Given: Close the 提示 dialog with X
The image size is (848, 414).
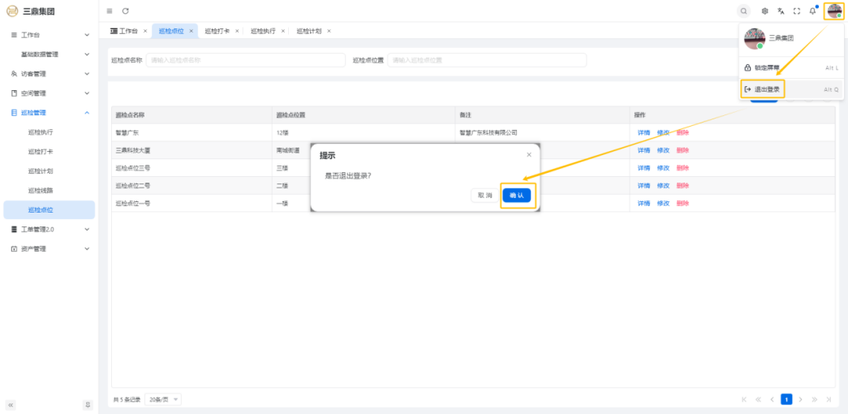Looking at the screenshot, I should click(x=529, y=154).
